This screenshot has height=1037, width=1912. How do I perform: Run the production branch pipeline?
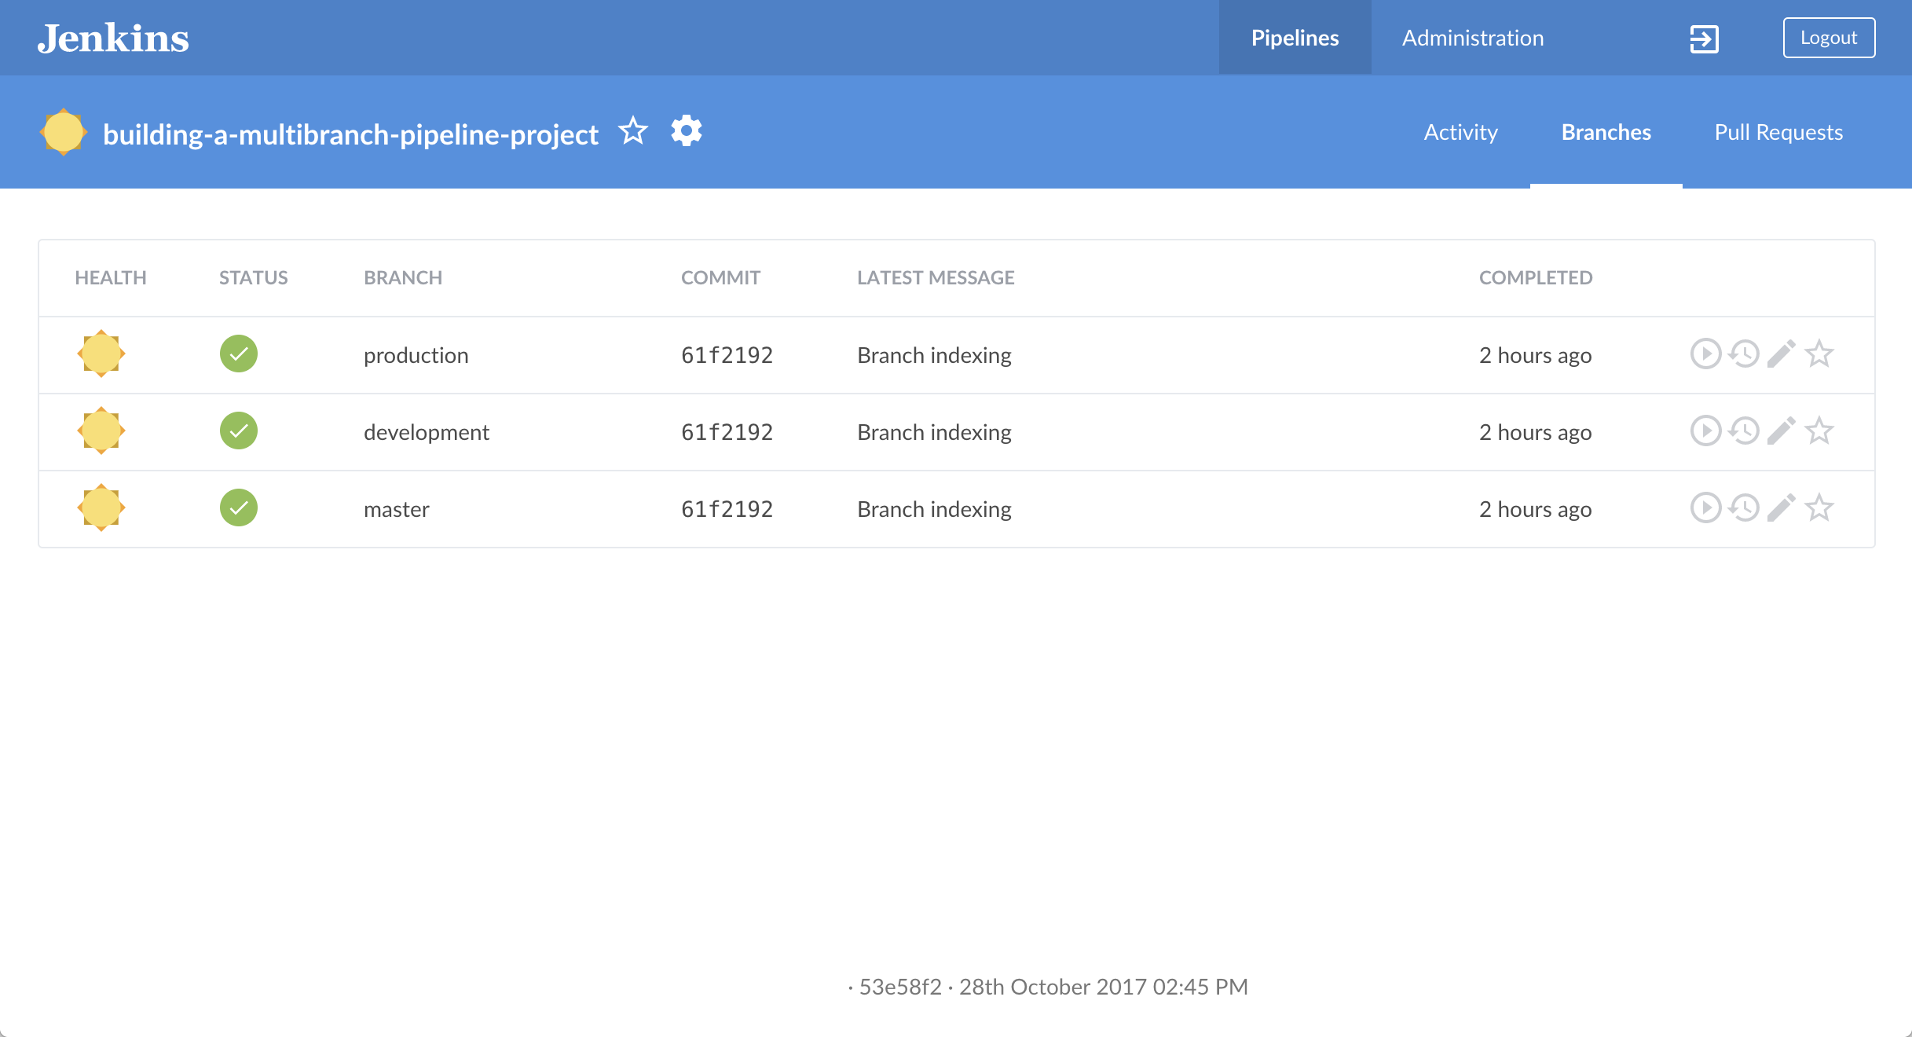pos(1705,354)
